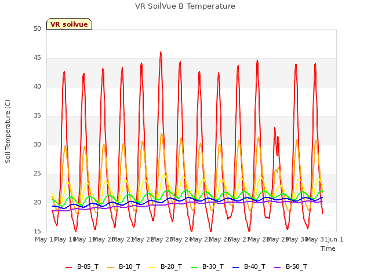Click the May 17 x-axis label
Screen dimensions: 371x278
[45, 239]
